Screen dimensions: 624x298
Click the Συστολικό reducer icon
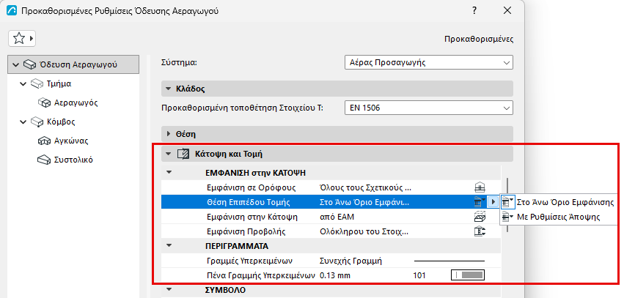pos(44,160)
